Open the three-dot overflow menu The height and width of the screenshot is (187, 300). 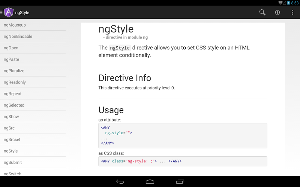coord(292,12)
